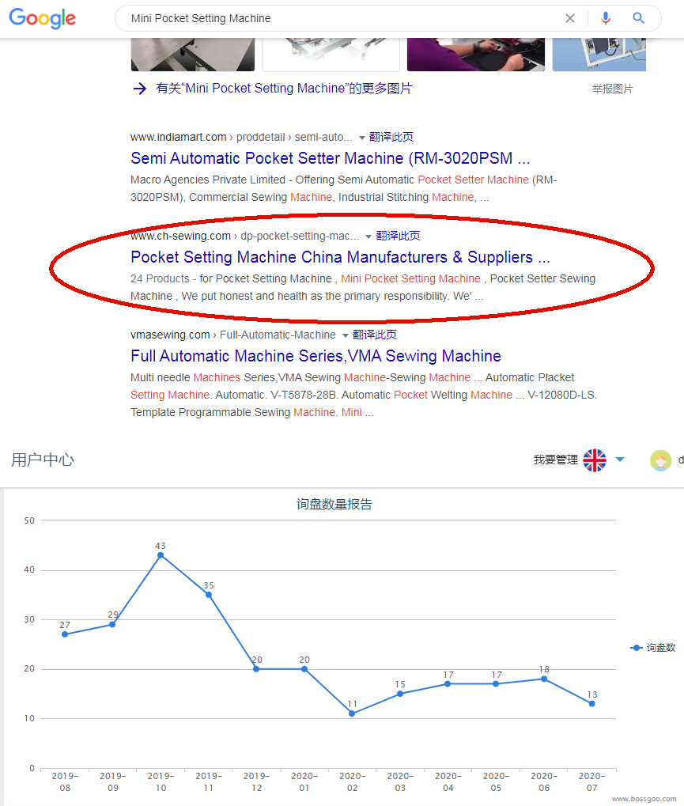This screenshot has height=806, width=684.
Task: Expand the vmasewing result dropdown arrow
Action: pyautogui.click(x=346, y=335)
